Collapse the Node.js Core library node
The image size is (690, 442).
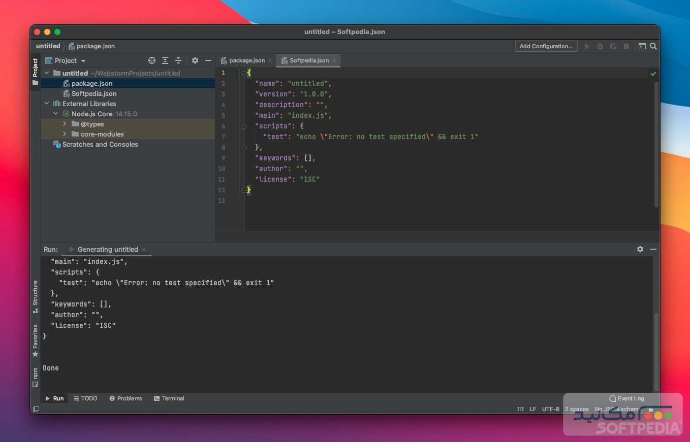(56, 114)
